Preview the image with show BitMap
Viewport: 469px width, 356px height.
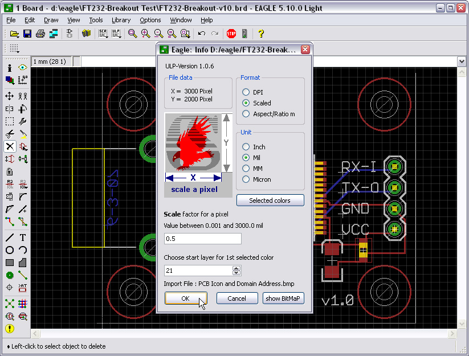[283, 298]
